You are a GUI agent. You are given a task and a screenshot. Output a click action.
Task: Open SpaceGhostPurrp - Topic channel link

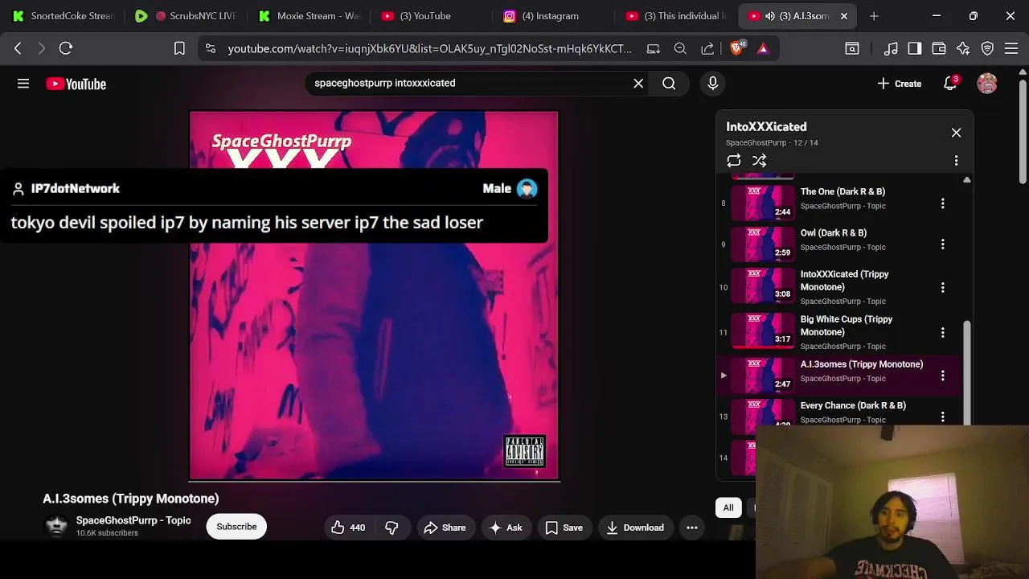point(133,520)
